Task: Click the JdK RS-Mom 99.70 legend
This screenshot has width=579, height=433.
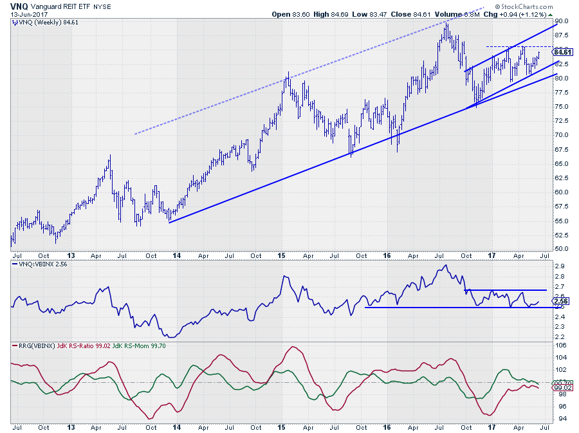Action: point(139,346)
